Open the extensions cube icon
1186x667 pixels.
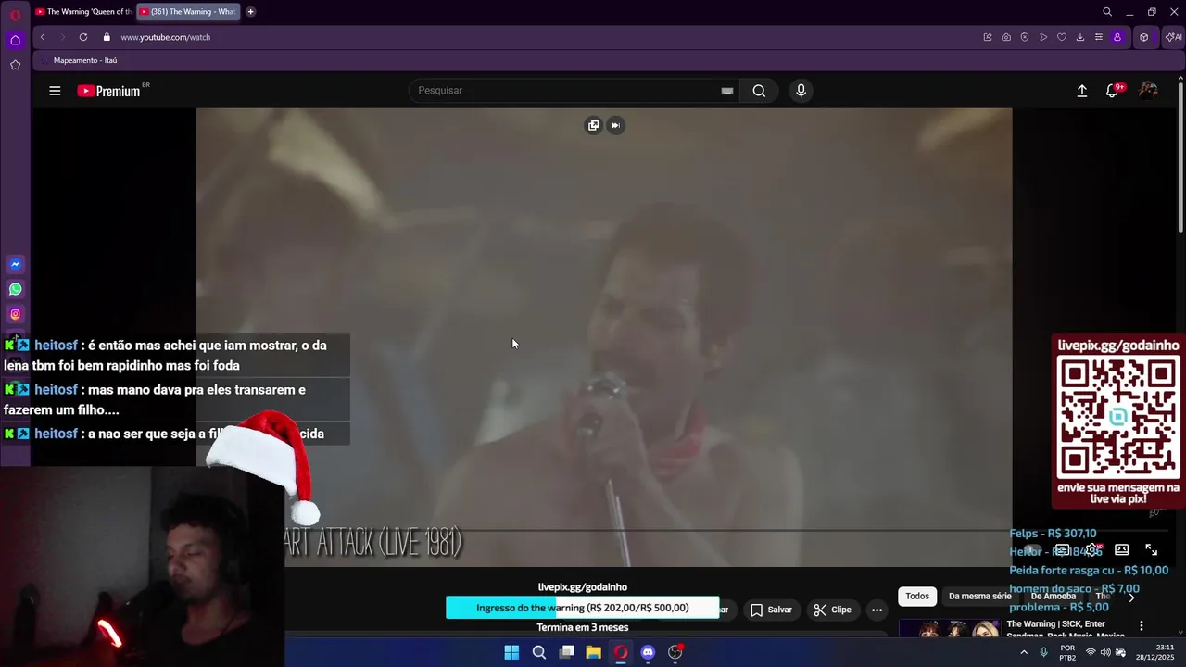[1144, 37]
